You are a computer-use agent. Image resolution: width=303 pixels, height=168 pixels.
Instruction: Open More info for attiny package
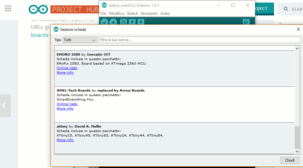pos(65,140)
